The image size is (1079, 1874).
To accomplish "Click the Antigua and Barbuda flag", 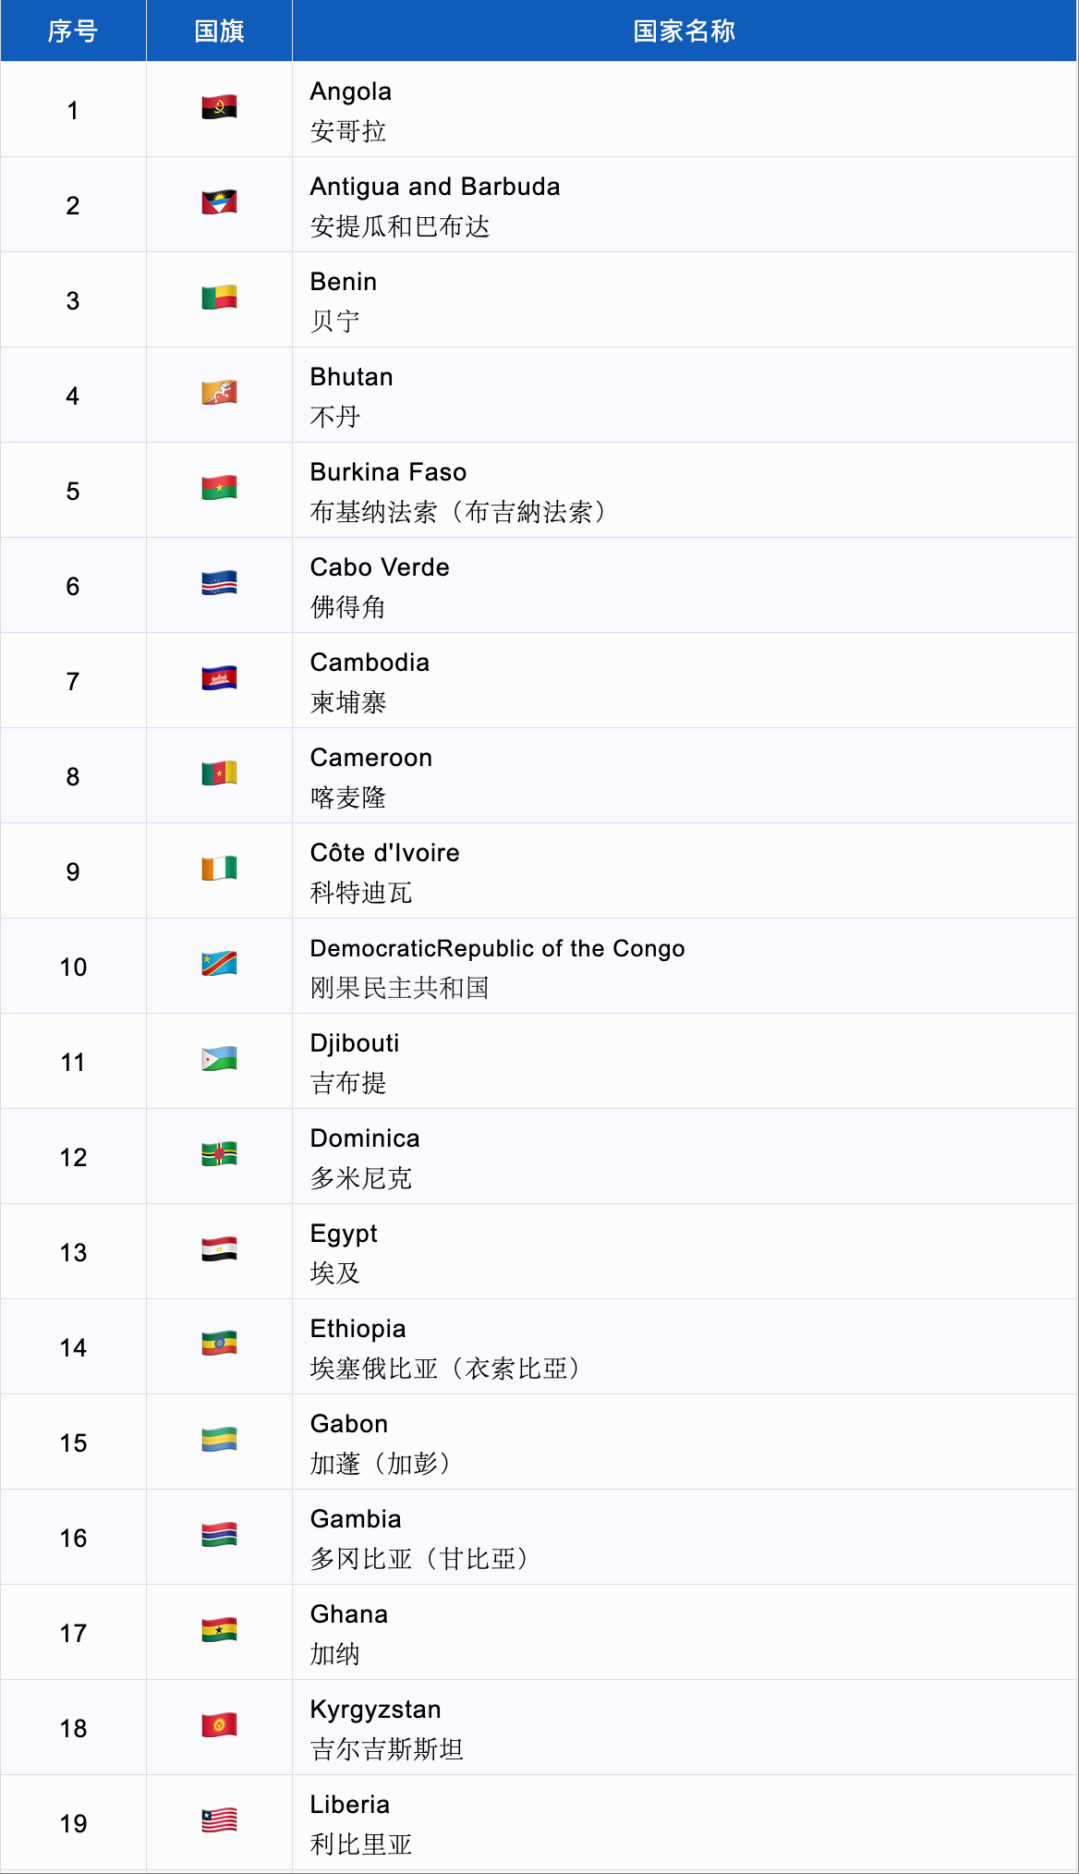I will [x=219, y=202].
